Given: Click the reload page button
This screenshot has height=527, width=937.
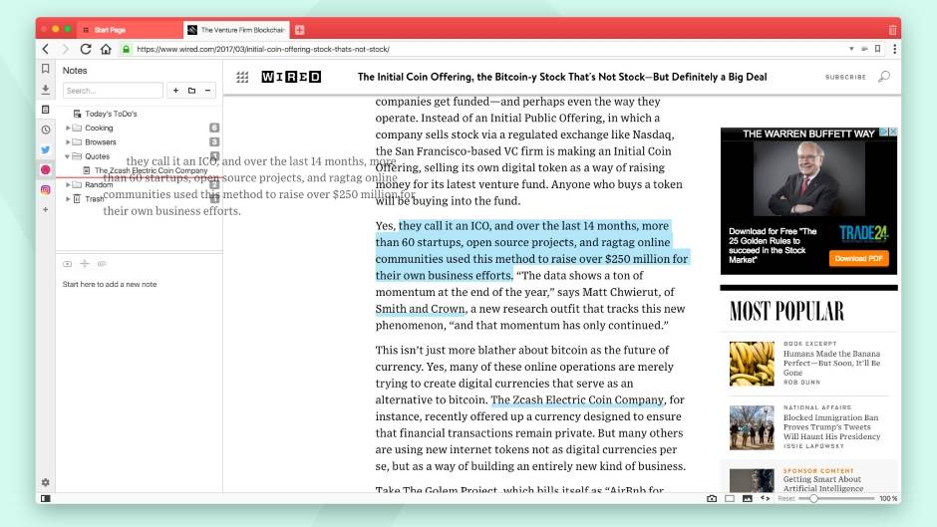Looking at the screenshot, I should point(86,49).
